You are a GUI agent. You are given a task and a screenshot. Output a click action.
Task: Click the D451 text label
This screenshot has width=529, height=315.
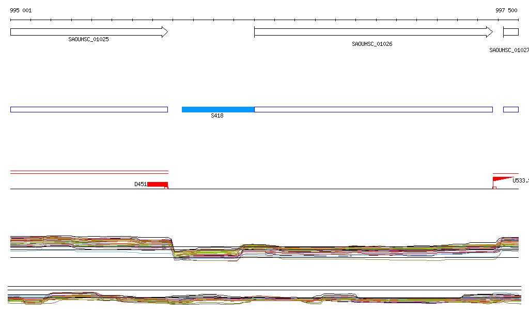[141, 184]
